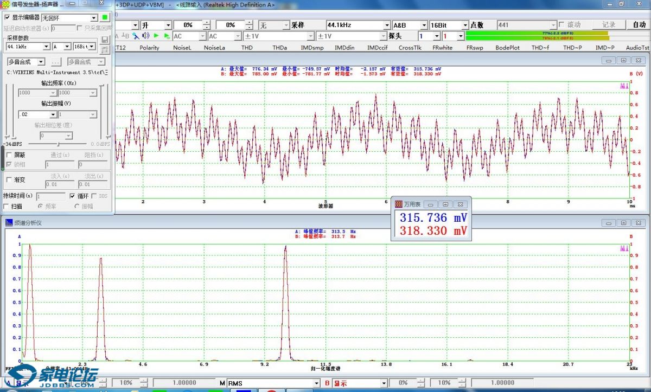
Task: Click the 持续时间 duration input field
Action: (51, 196)
